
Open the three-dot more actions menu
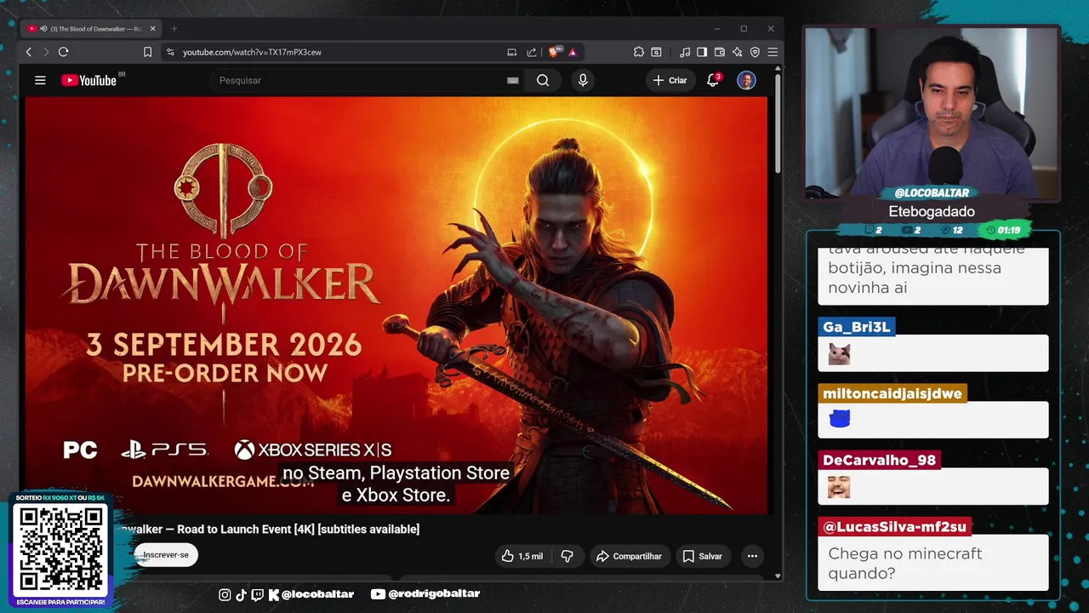(x=752, y=556)
